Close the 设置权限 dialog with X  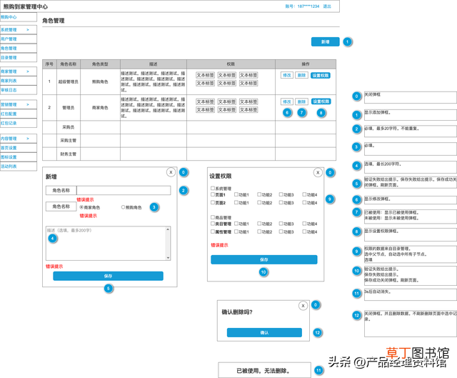[x=318, y=173]
